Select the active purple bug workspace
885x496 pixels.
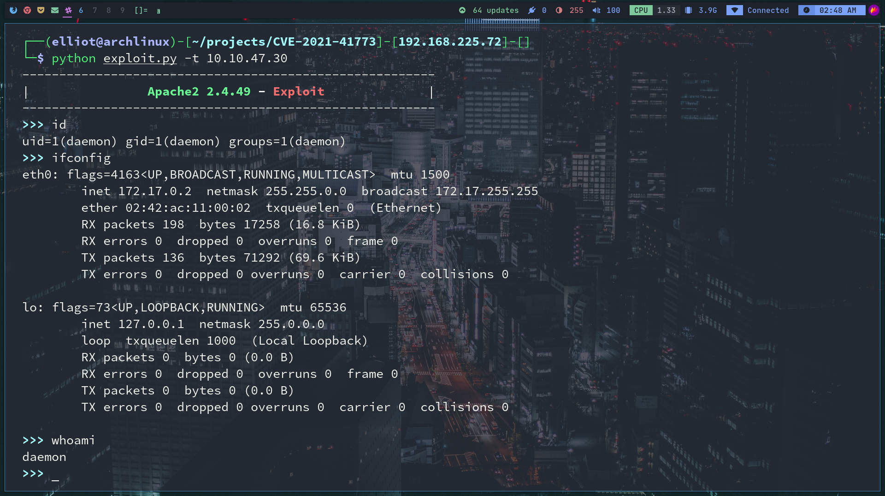pos(68,10)
